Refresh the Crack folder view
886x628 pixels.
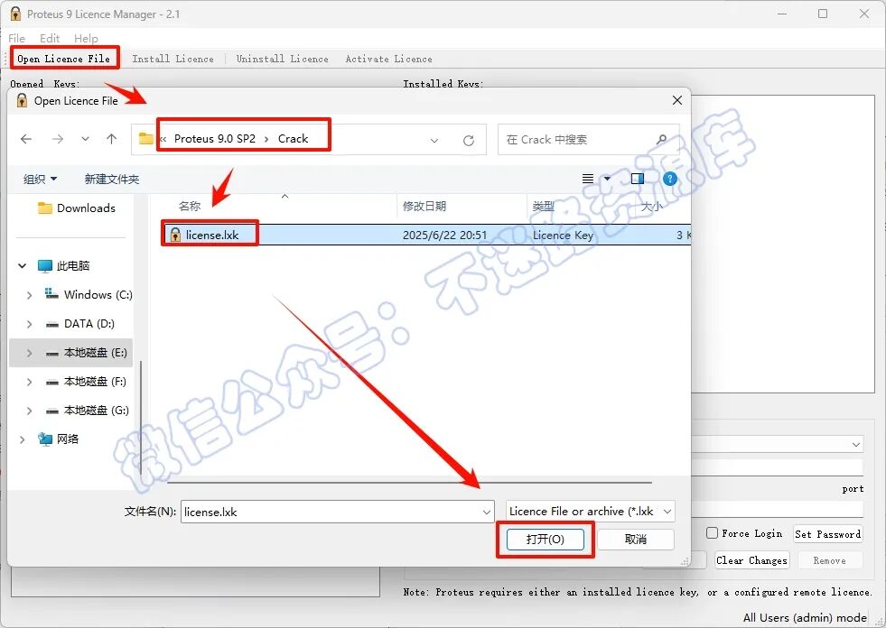coord(469,140)
